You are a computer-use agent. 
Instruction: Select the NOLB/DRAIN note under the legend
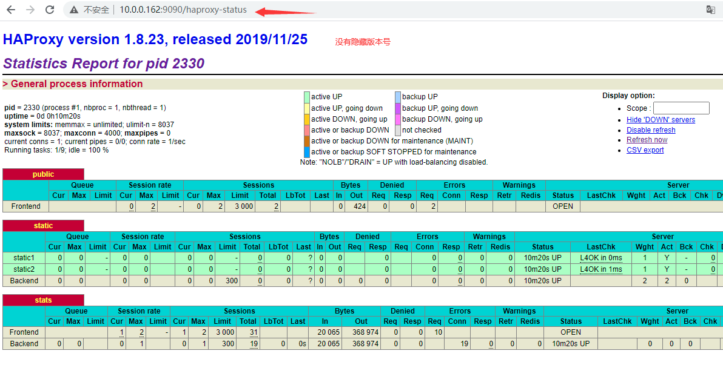coord(394,162)
